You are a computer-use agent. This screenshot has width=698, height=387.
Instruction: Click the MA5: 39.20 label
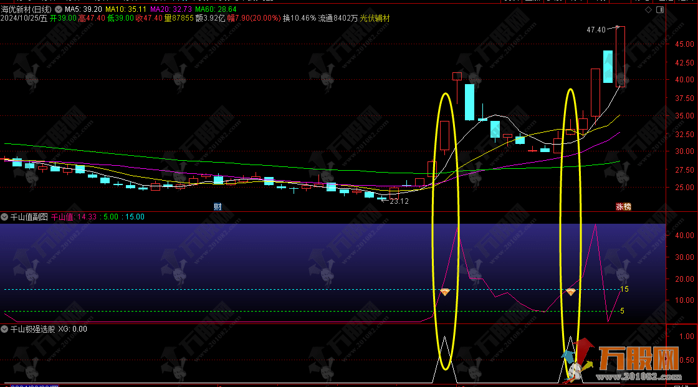point(84,9)
